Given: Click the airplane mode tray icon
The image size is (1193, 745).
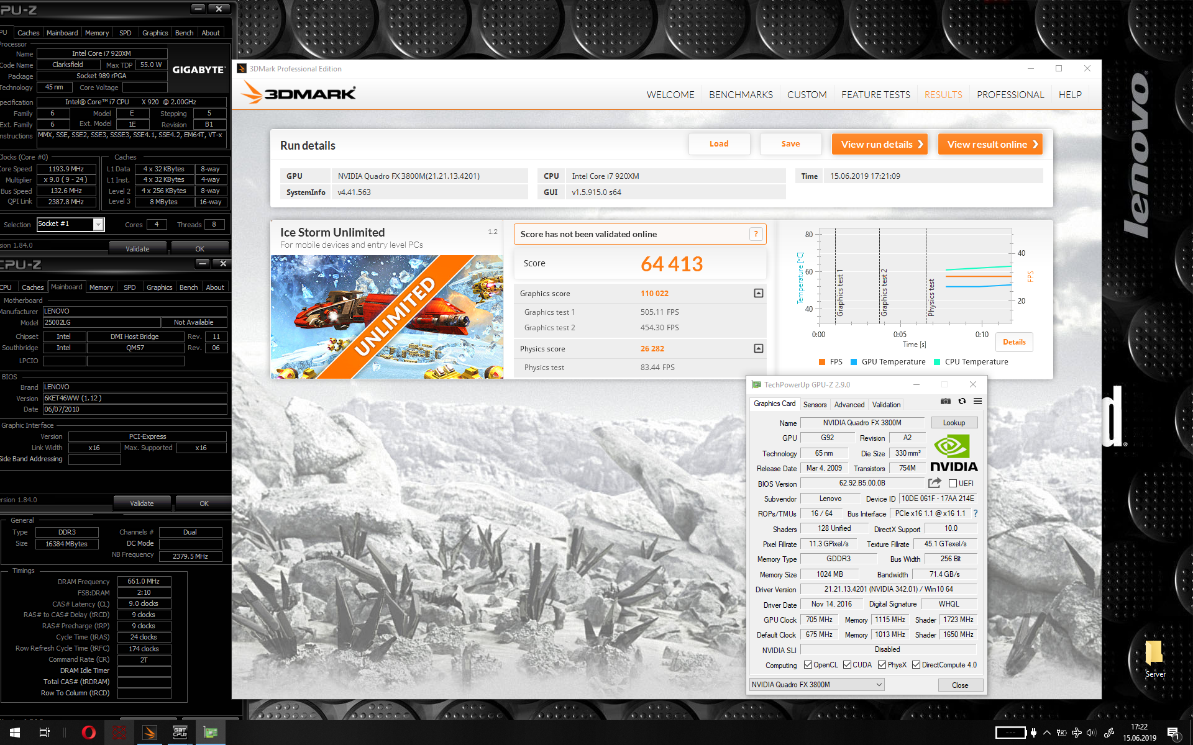Looking at the screenshot, I should 1076,733.
